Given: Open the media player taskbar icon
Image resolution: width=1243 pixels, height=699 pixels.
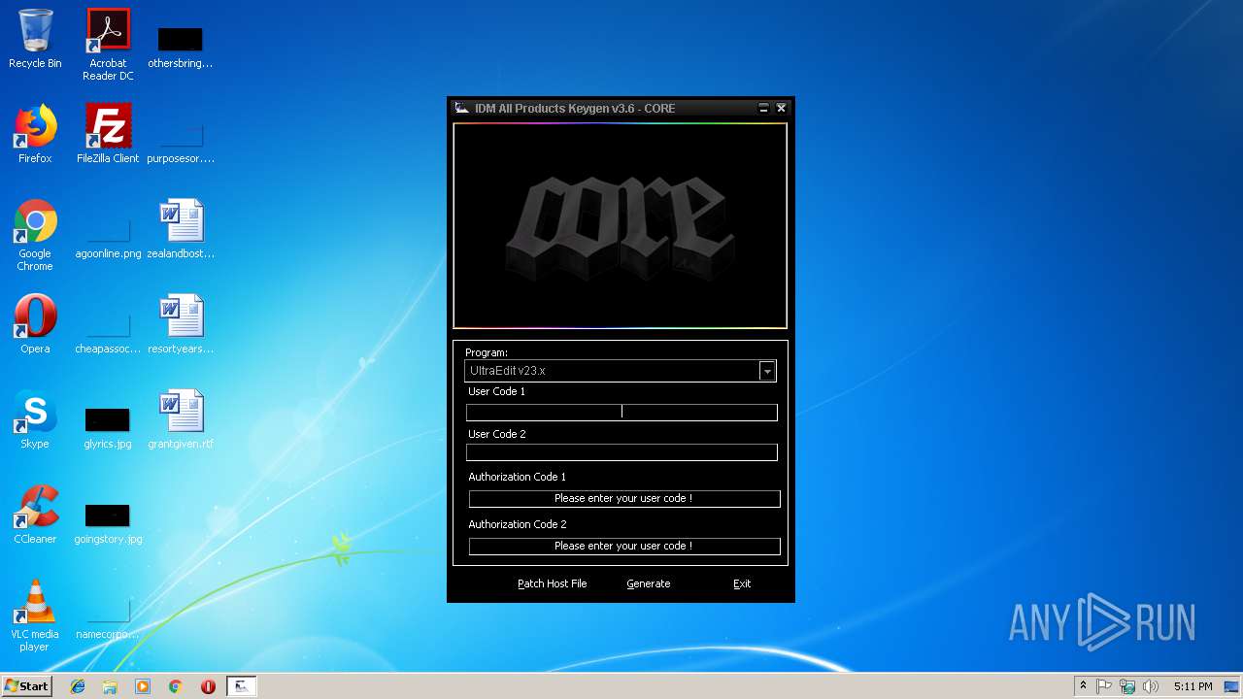Looking at the screenshot, I should pyautogui.click(x=143, y=686).
